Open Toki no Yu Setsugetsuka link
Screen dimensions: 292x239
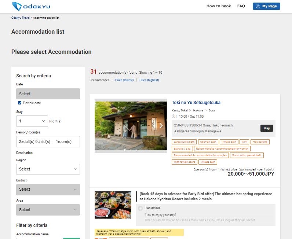(x=196, y=103)
